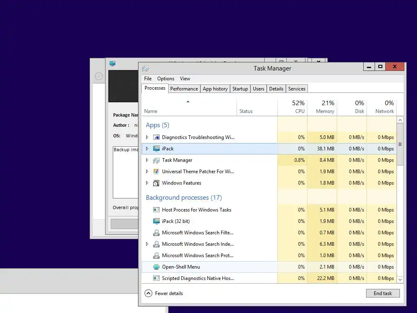Expand the Windows Features entry

tap(147, 183)
